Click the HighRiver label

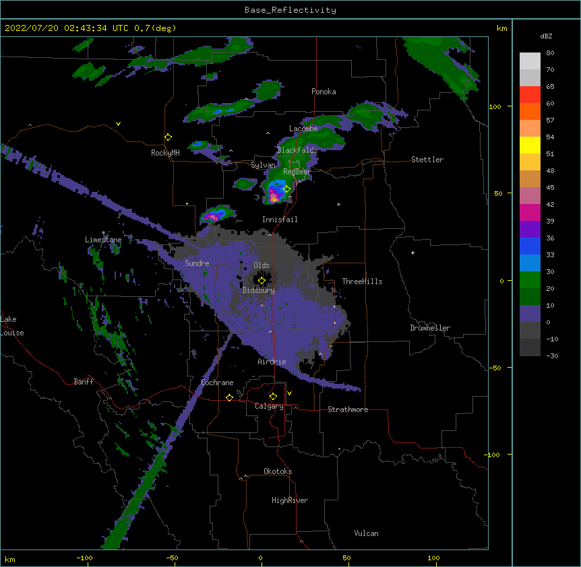290,500
